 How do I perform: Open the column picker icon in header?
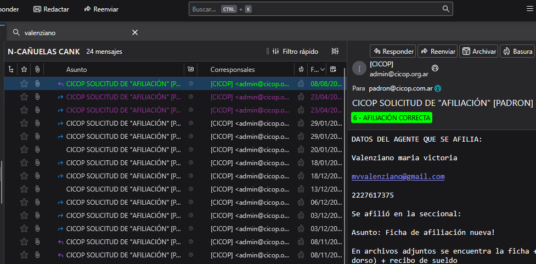(333, 70)
